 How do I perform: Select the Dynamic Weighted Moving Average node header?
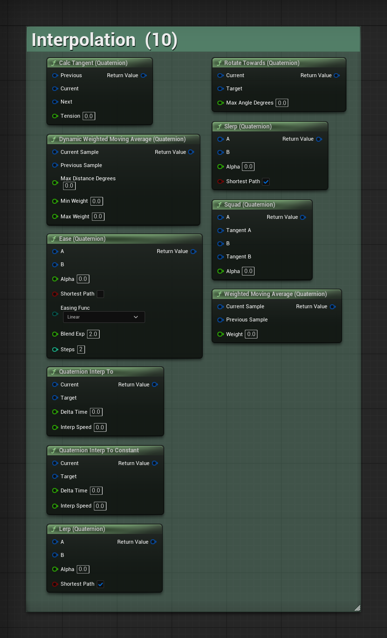(123, 139)
